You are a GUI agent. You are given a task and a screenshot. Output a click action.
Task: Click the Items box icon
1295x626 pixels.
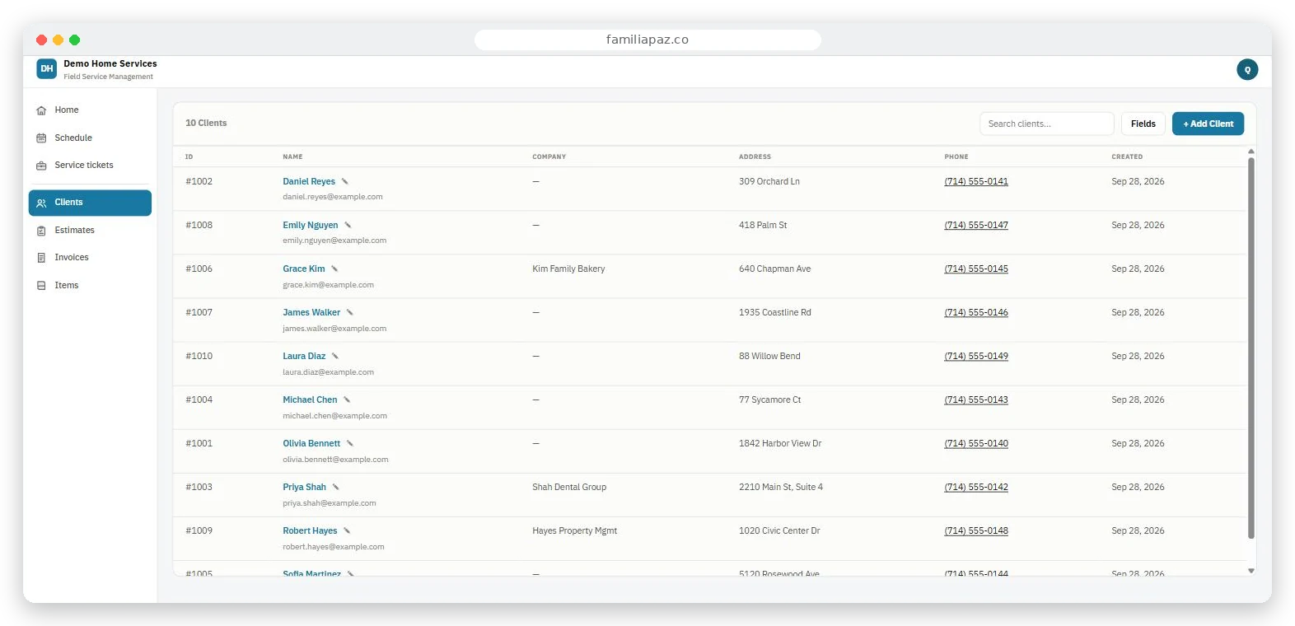pos(41,286)
